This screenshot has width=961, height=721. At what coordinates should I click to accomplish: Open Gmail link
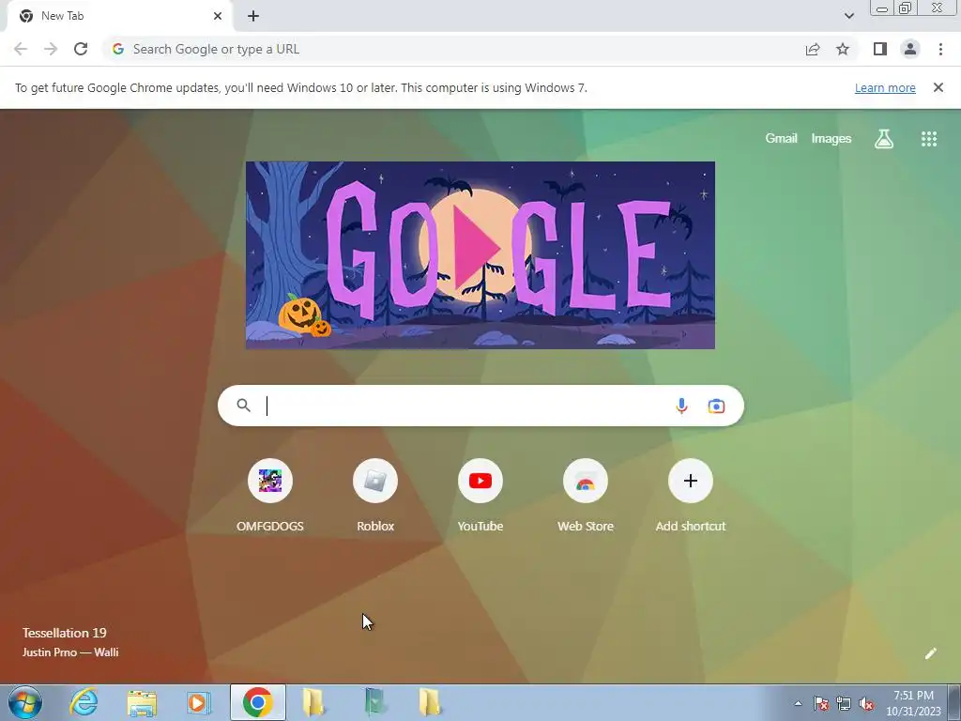781,139
